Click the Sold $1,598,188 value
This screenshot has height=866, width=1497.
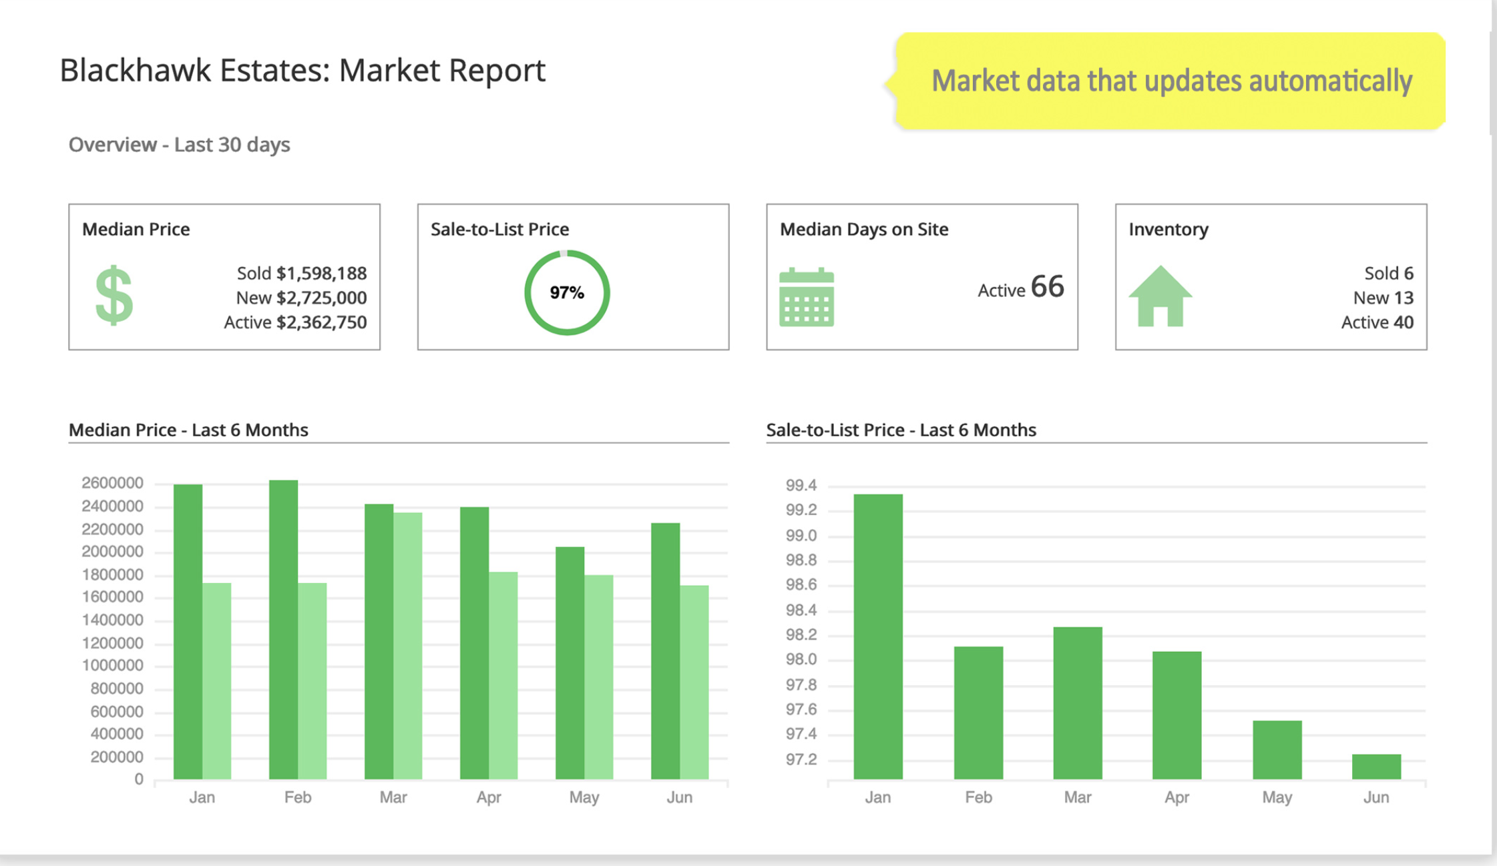pos(302,273)
